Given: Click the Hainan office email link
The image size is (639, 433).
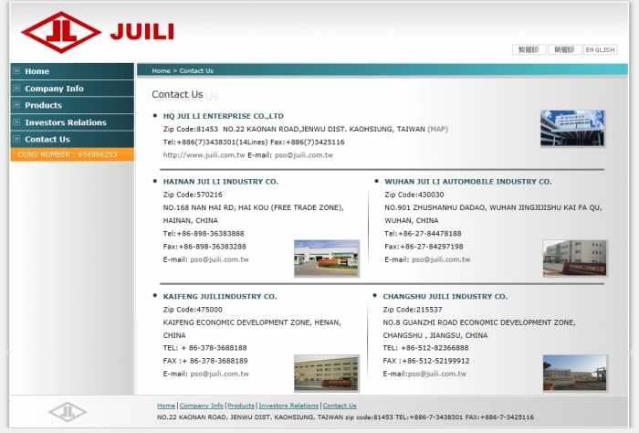Looking at the screenshot, I should (x=220, y=259).
